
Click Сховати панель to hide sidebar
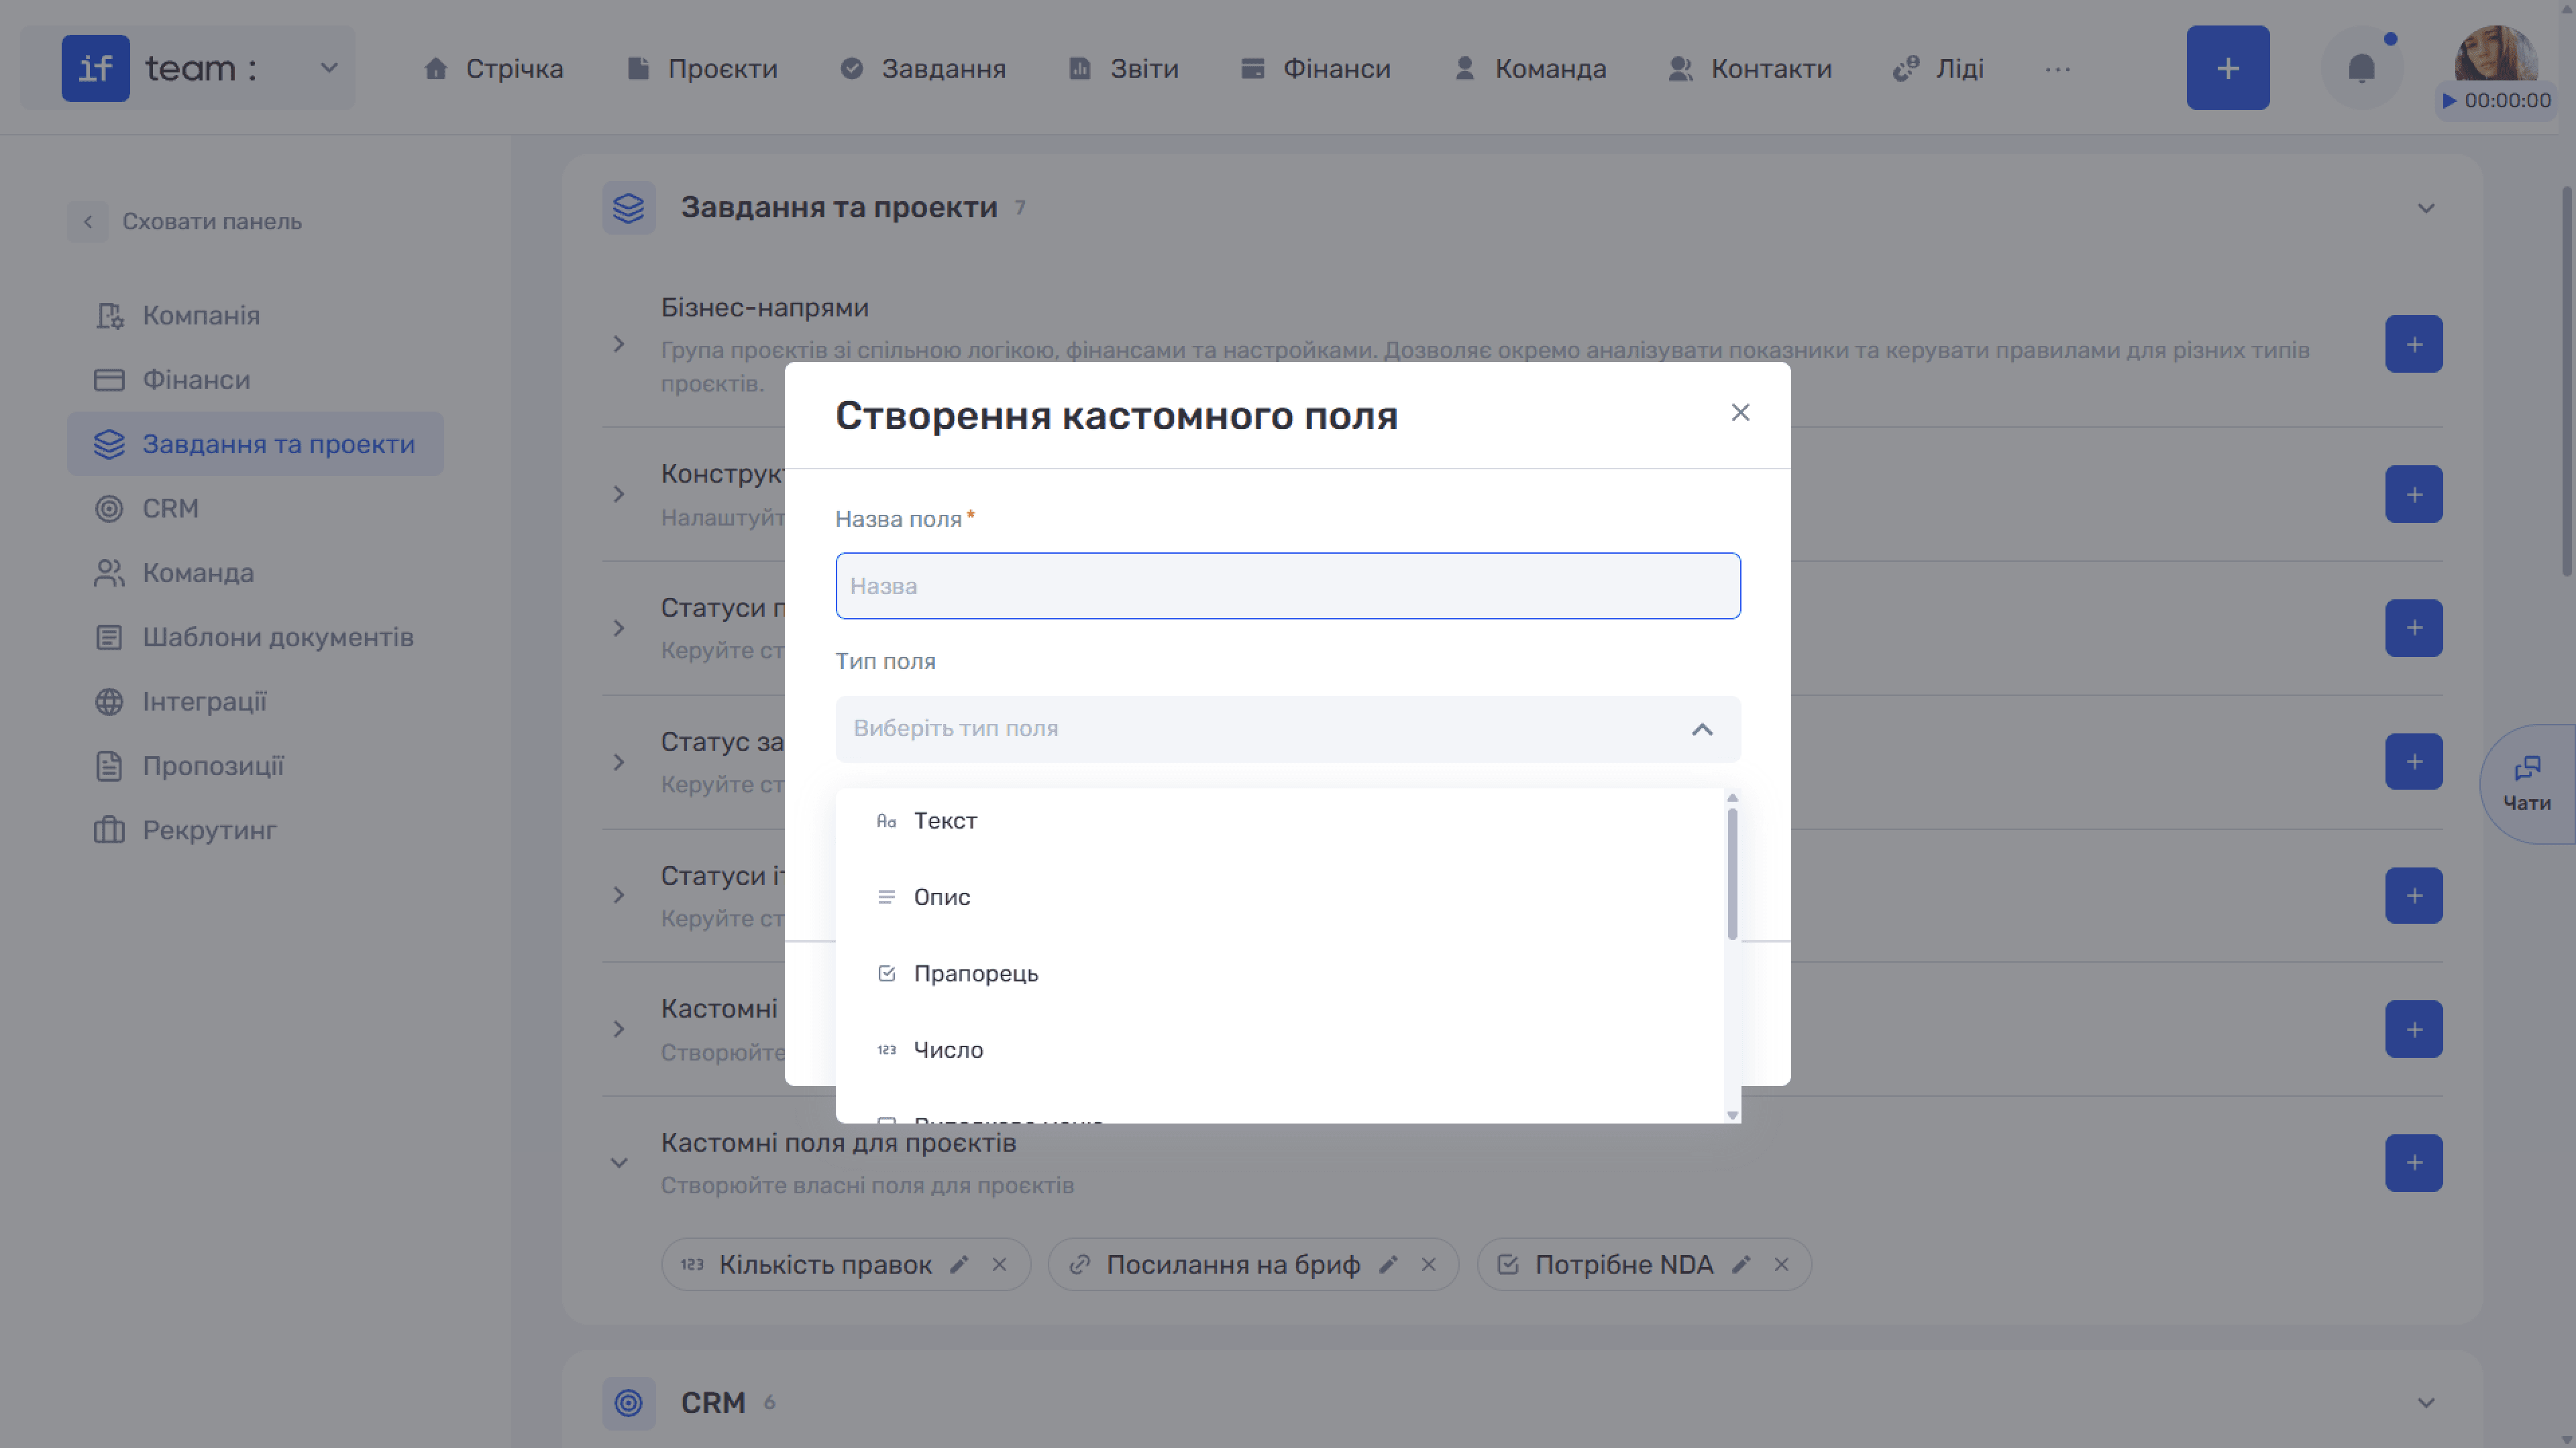tap(186, 222)
